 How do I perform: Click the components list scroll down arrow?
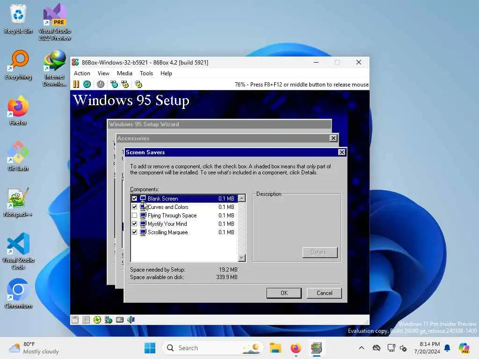242,258
